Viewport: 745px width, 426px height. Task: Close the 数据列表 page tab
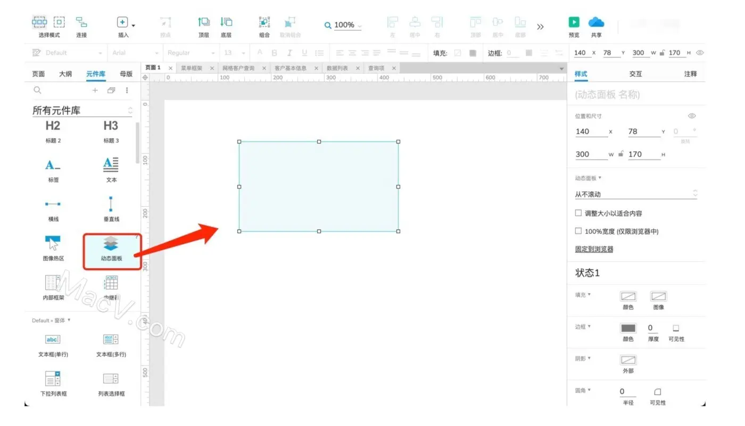(x=358, y=69)
